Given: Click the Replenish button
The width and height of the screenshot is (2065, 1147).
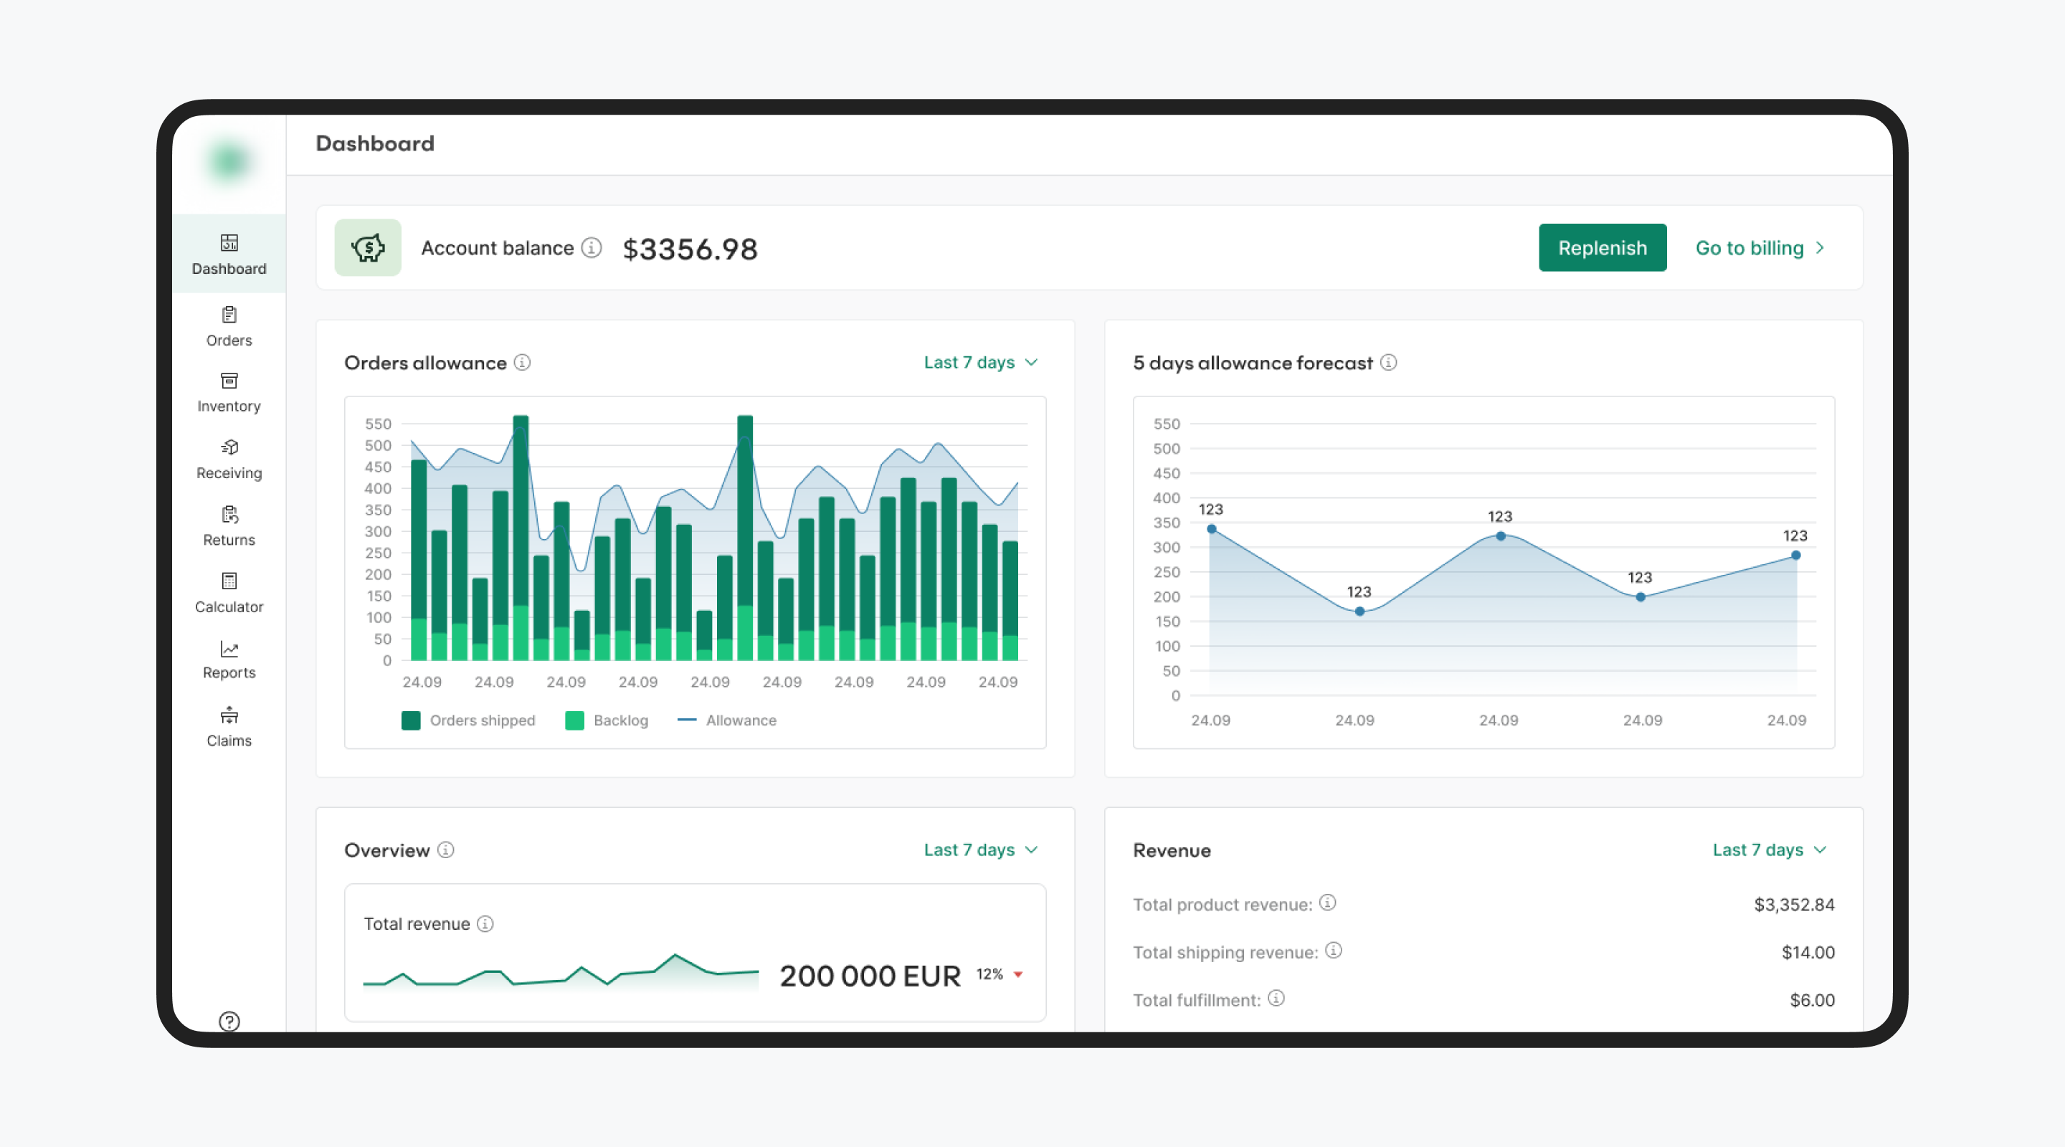Looking at the screenshot, I should click(x=1603, y=247).
